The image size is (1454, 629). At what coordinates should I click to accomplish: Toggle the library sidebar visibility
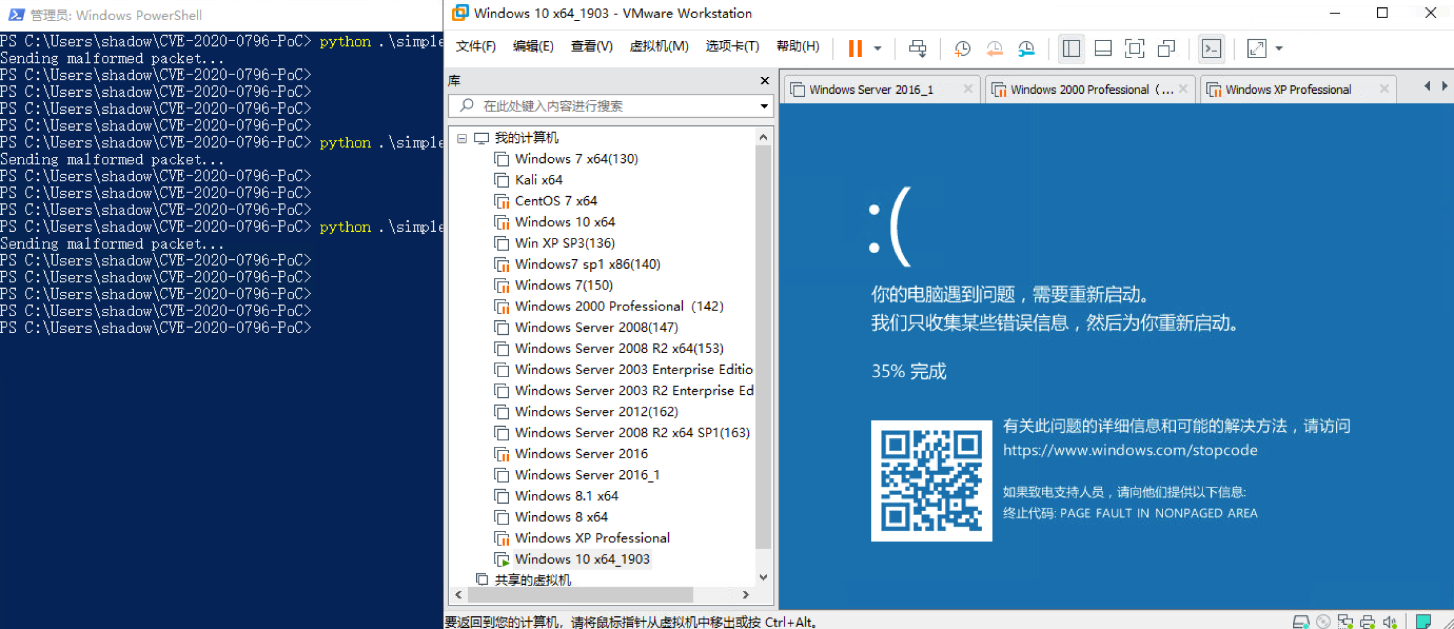(x=1071, y=48)
